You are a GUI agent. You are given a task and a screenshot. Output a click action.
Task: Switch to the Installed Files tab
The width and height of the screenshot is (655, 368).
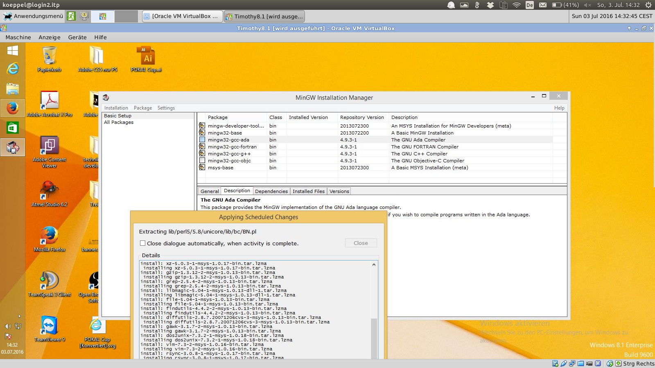(309, 191)
